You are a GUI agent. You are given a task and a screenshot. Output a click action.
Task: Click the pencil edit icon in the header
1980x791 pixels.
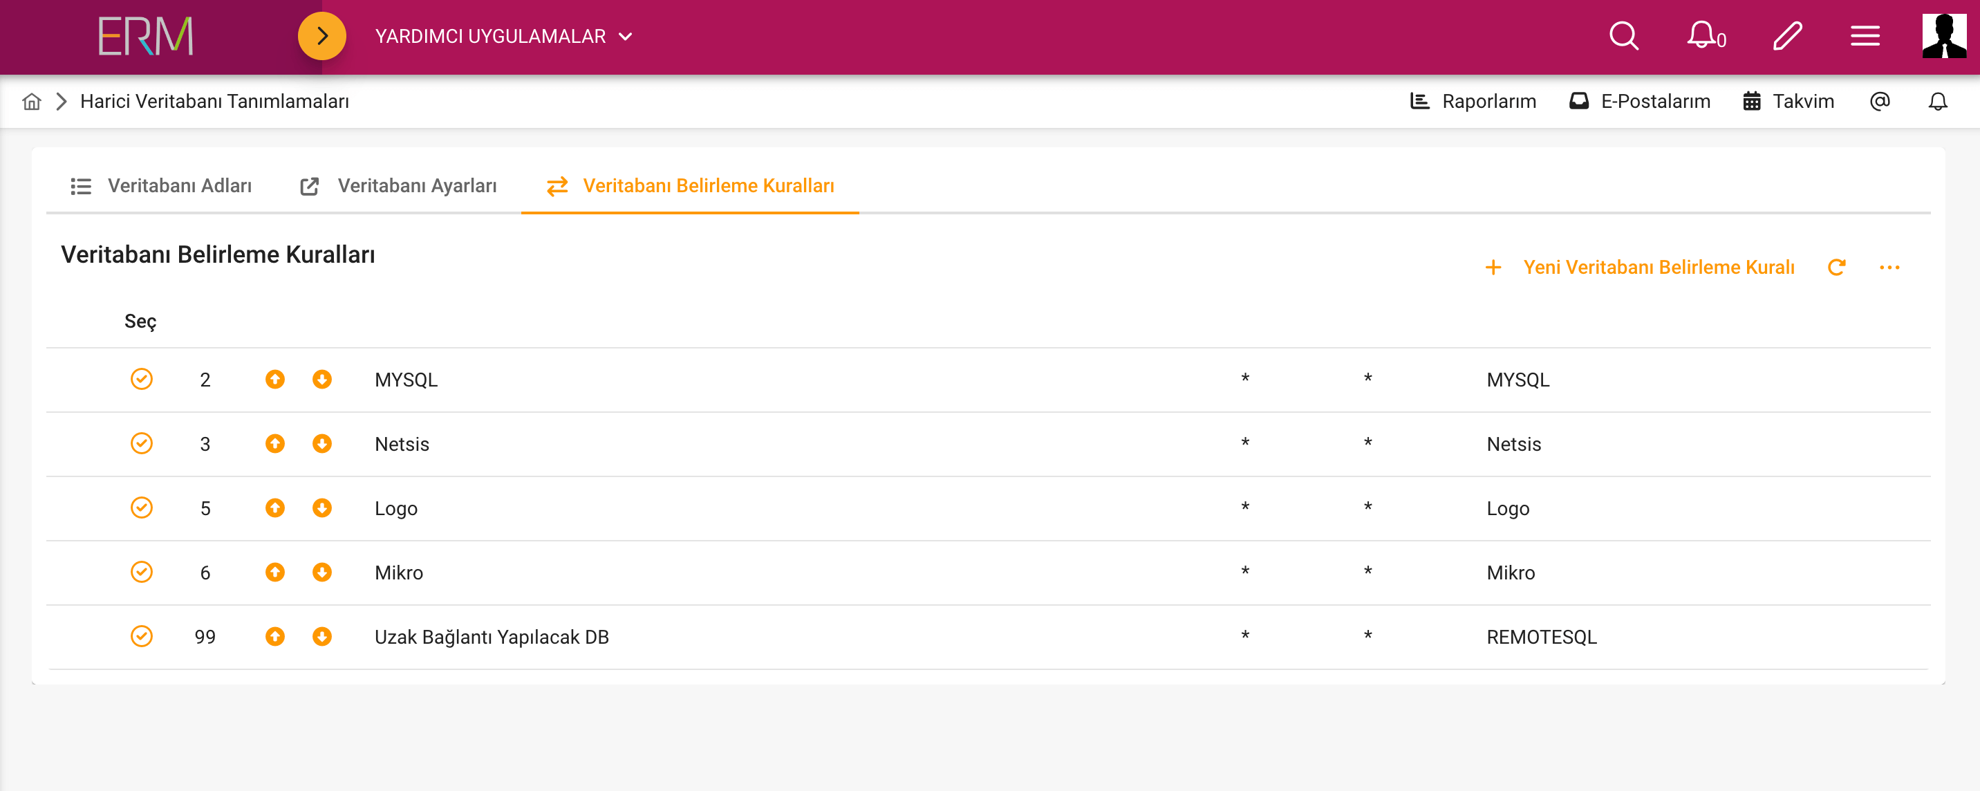click(1788, 35)
